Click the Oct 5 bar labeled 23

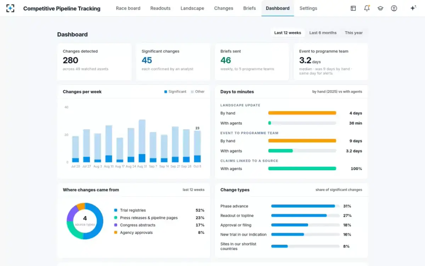point(197,146)
